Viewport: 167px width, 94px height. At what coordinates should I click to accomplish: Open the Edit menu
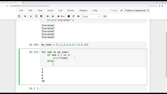click(30, 10)
